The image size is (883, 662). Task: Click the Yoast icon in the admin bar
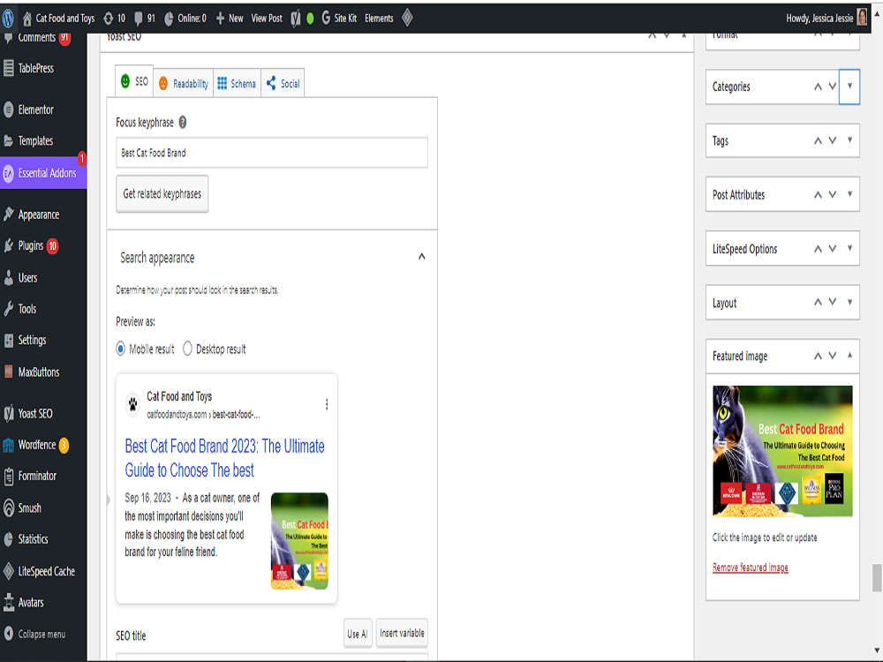[x=296, y=19]
